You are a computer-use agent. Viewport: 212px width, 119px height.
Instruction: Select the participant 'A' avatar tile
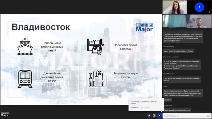pos(199,7)
